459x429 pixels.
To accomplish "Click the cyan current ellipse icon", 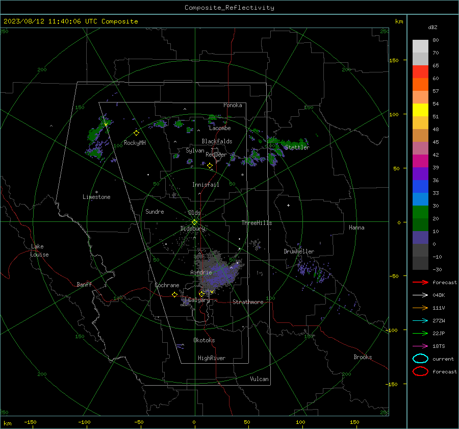I will pos(420,359).
